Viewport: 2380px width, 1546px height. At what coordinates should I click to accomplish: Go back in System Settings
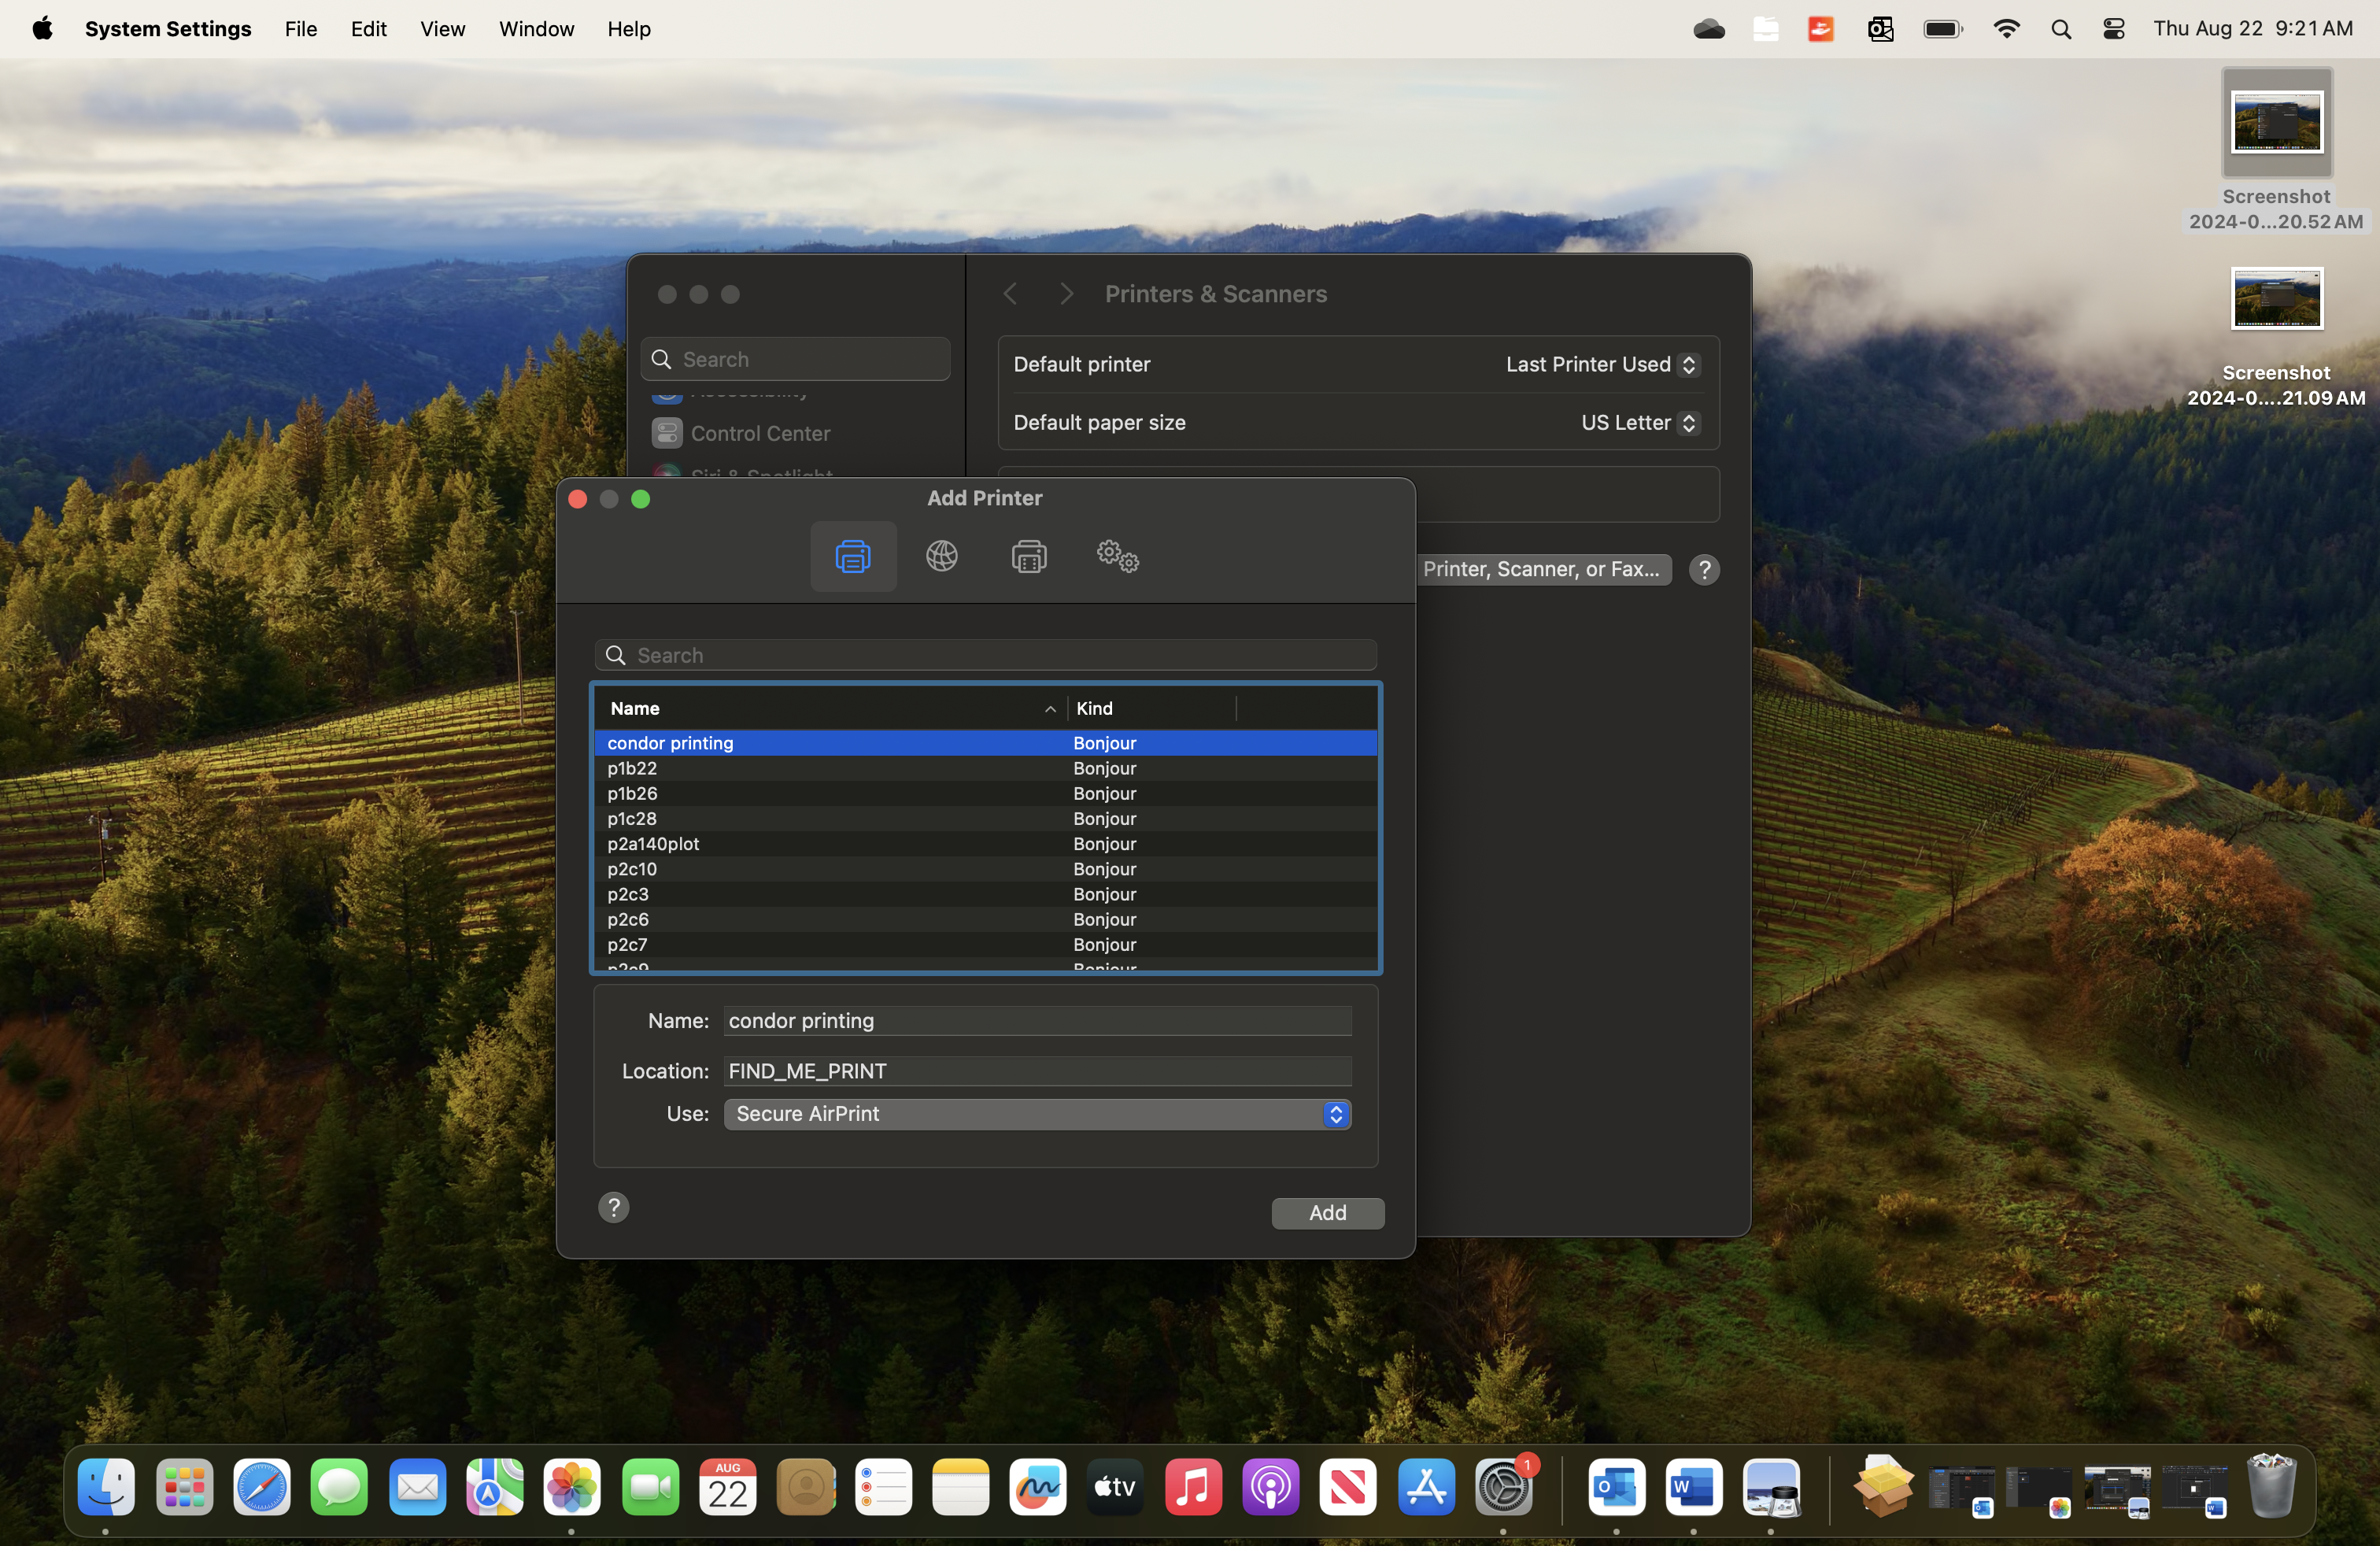coord(1010,294)
